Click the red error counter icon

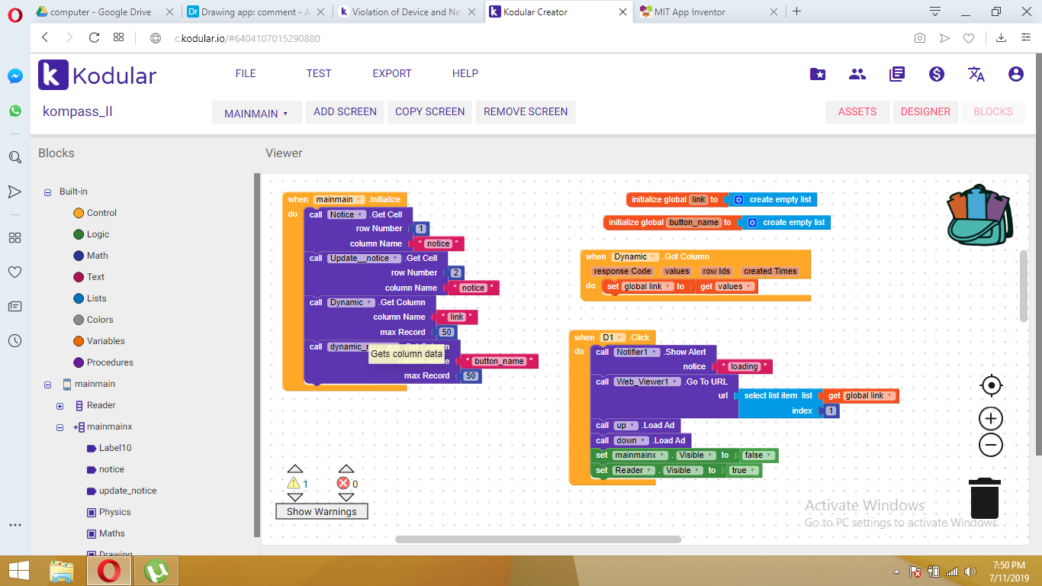pyautogui.click(x=343, y=483)
